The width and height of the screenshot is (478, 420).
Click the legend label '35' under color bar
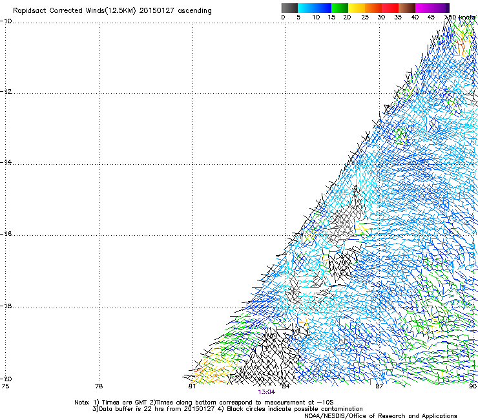[x=398, y=17]
